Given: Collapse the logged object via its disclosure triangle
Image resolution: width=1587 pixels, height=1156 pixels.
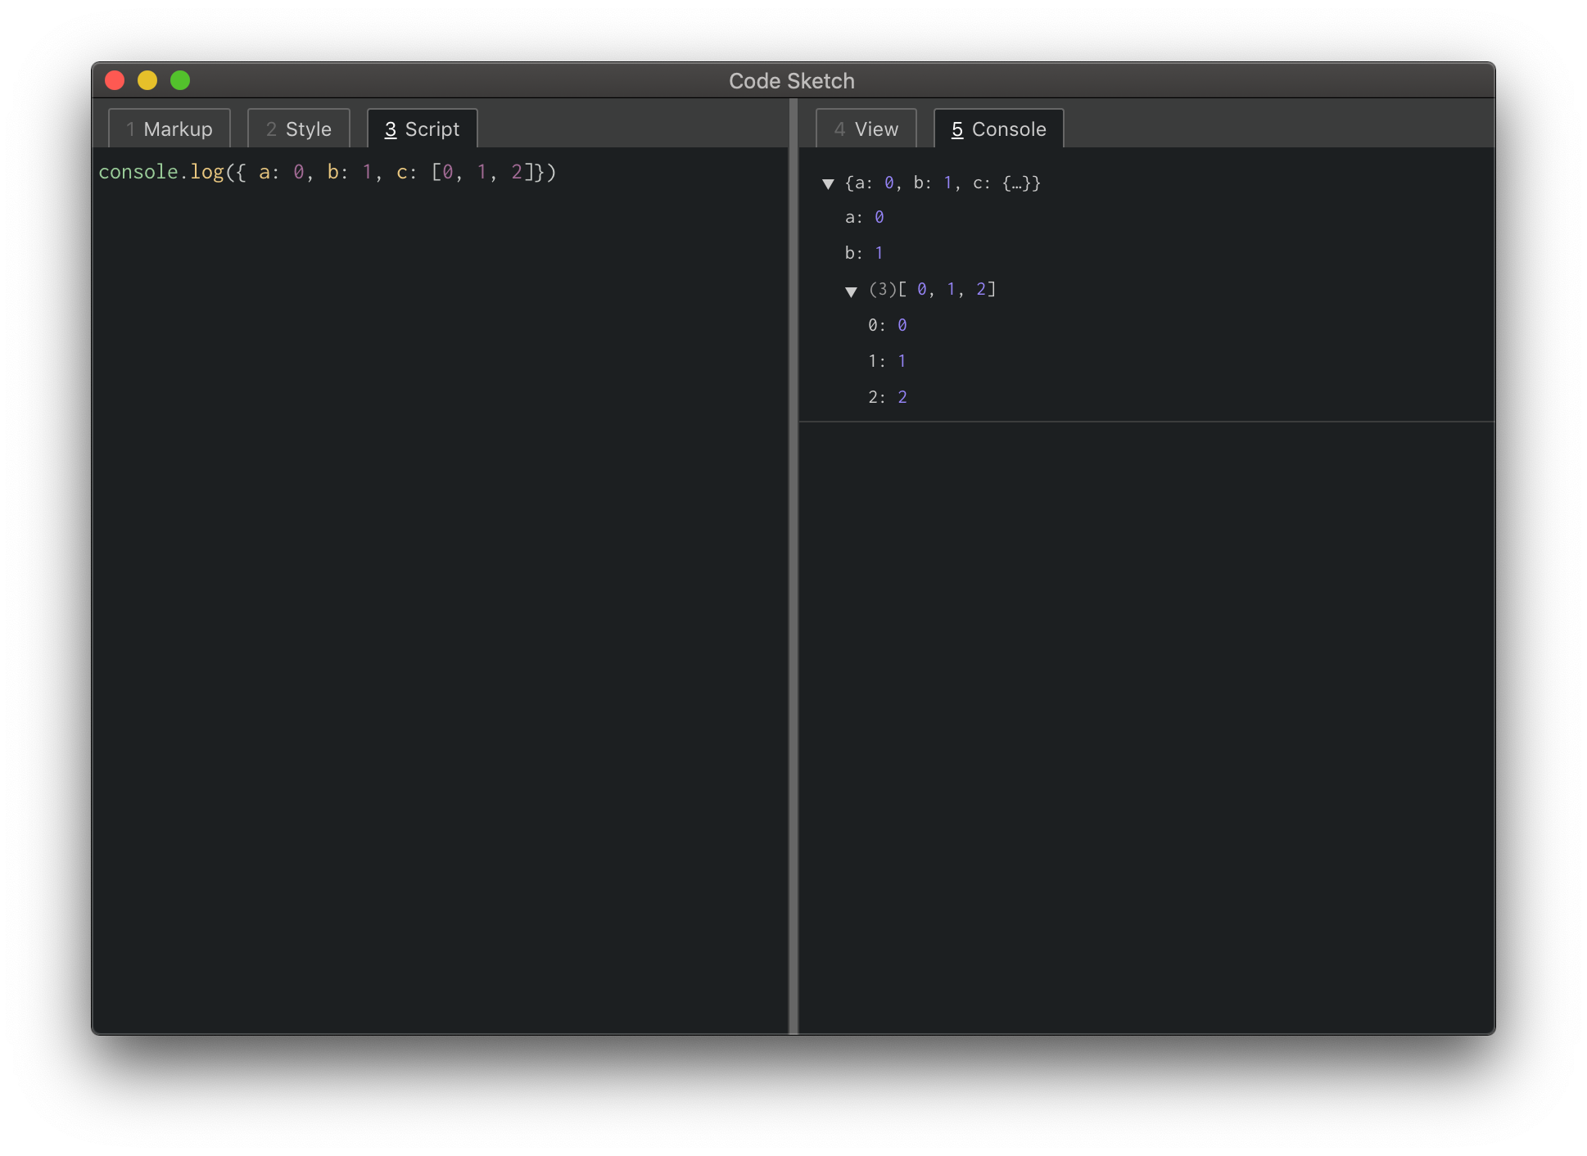Looking at the screenshot, I should tap(827, 183).
